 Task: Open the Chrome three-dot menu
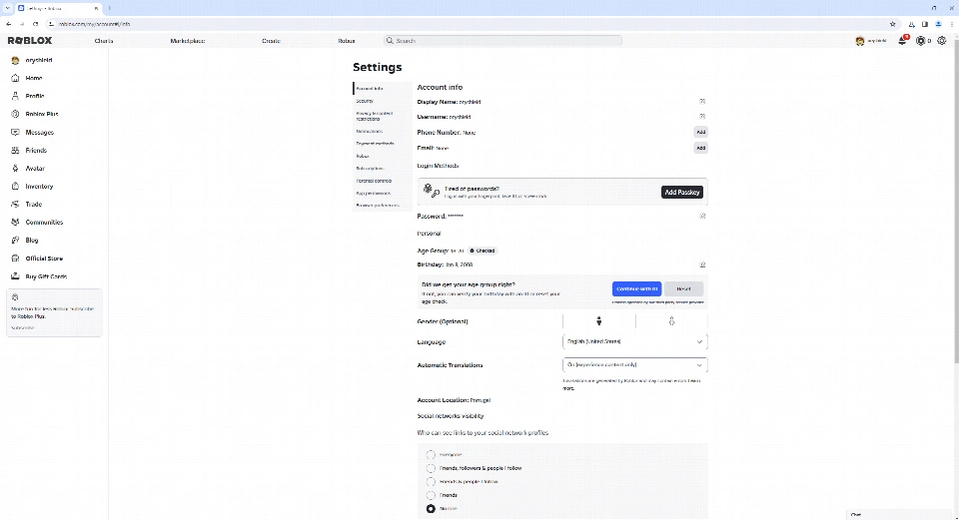pos(952,24)
